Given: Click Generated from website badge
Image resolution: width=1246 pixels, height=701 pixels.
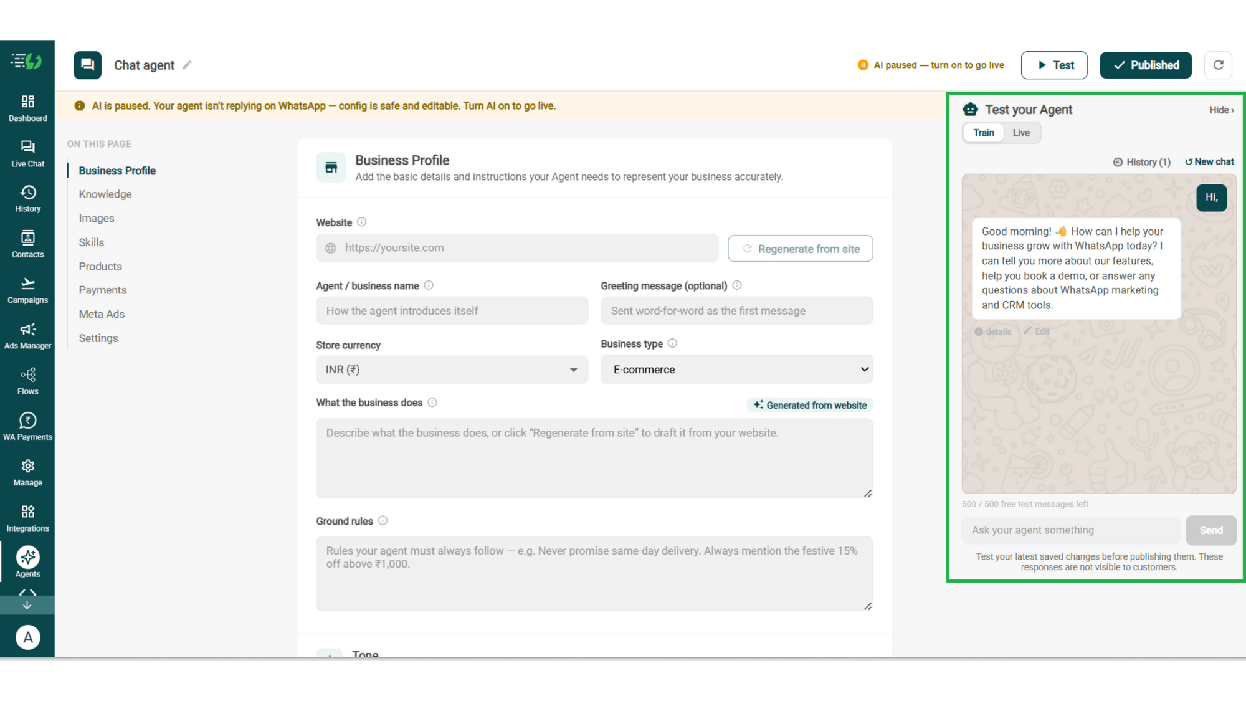Looking at the screenshot, I should click(x=810, y=405).
